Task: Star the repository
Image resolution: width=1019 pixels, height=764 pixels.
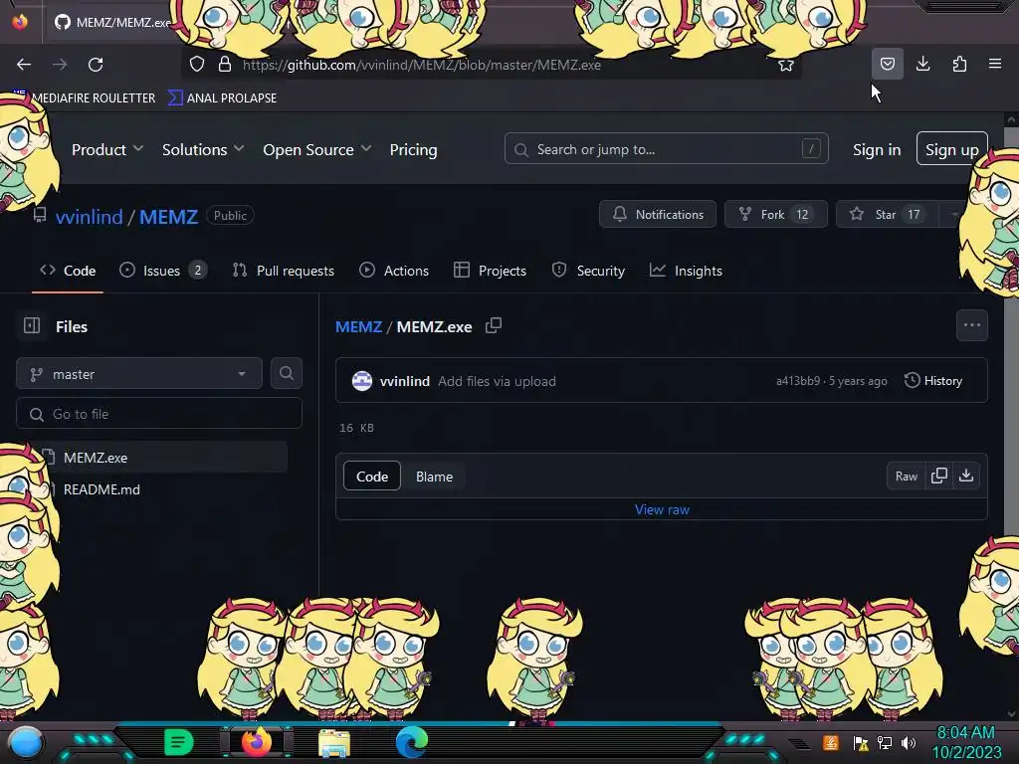Action: coord(887,214)
